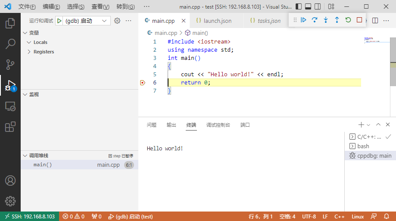The width and height of the screenshot is (396, 221).
Task: Grab the debug toolbar drag handle
Action: (295, 20)
